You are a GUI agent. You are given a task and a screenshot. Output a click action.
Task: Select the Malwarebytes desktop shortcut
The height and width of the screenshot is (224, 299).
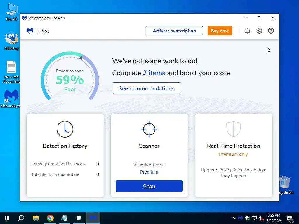[x=11, y=99]
